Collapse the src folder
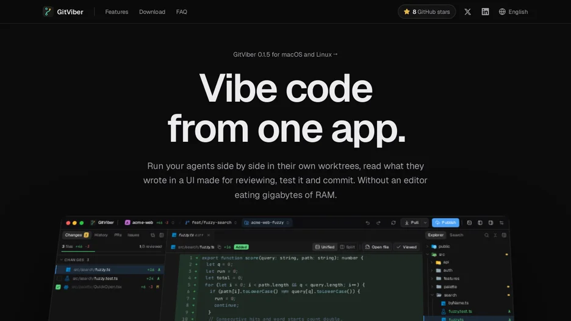Screen dimensions: 571x321 tap(437, 255)
